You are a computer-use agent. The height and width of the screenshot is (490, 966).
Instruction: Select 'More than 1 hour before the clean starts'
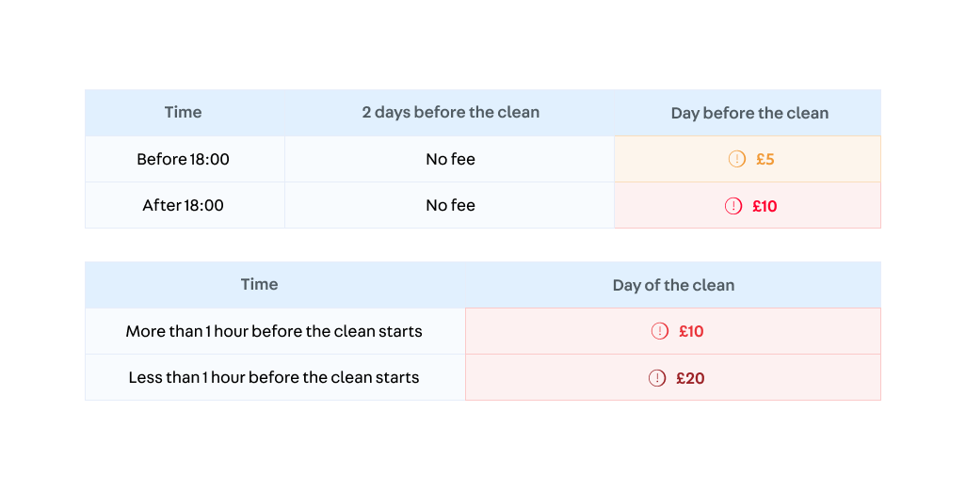[x=274, y=331]
